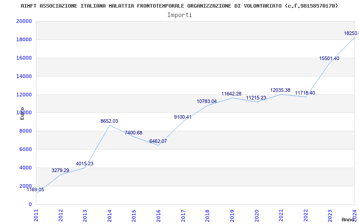
Task: Select the data label 12035.38
Action: tap(280, 90)
